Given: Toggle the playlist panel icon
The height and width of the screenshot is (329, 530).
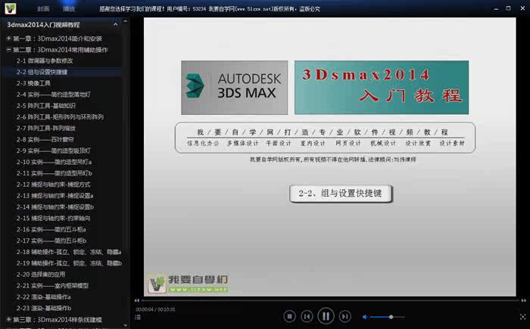Looking at the screenshot, I should [138, 317].
